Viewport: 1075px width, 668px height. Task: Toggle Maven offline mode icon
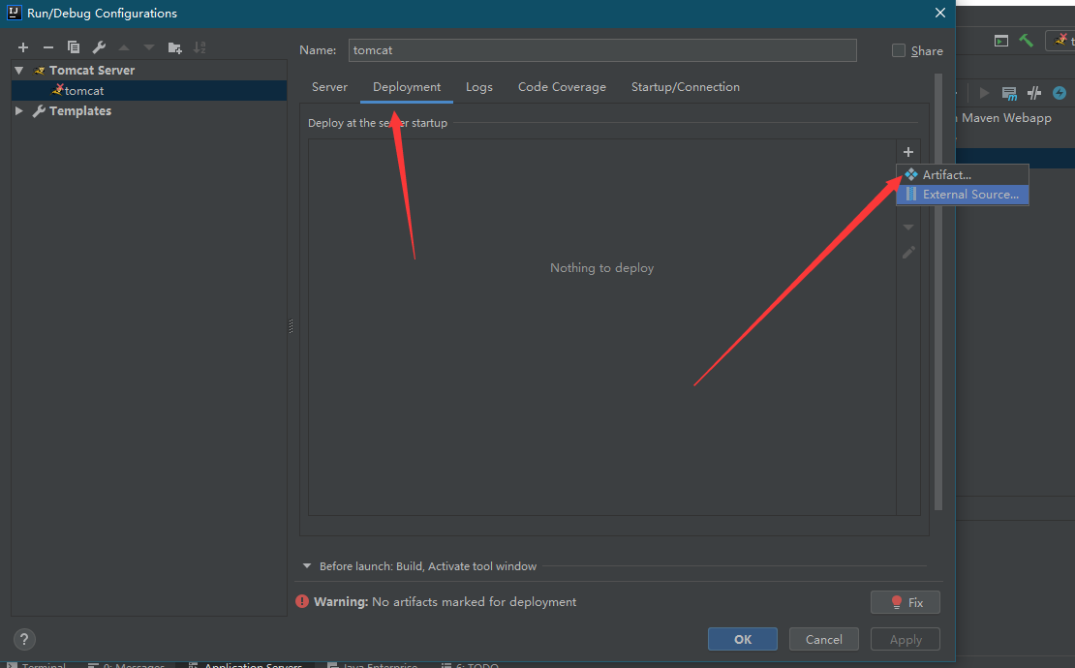1034,93
